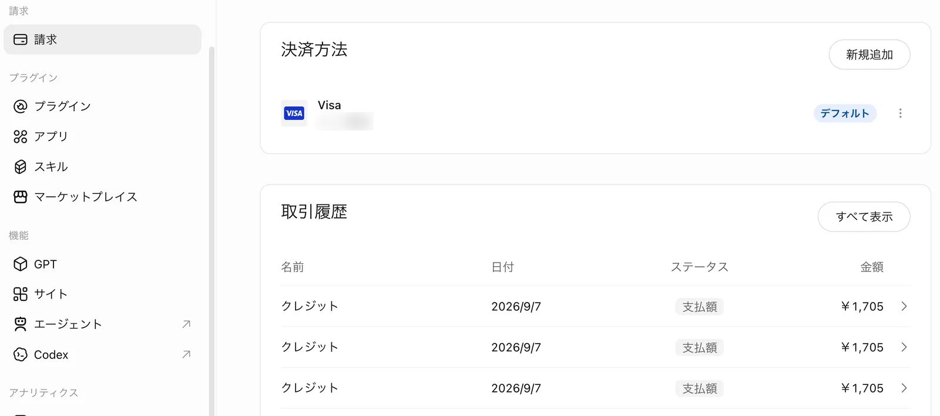Screen dimensions: 940x416
Task: Click the GPT box icon
Action: 21,264
